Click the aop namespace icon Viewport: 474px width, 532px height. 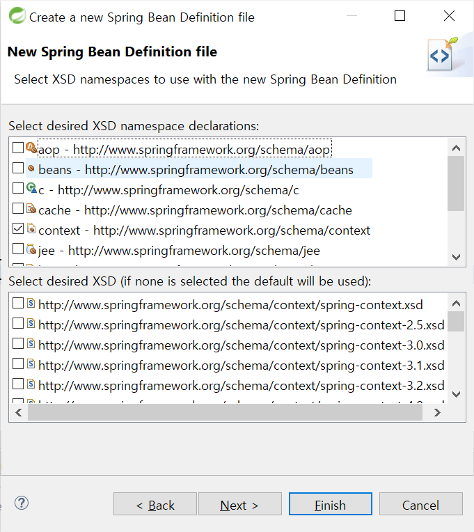pos(31,148)
